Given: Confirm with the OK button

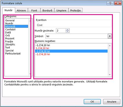Looking at the screenshot, I should pyautogui.click(x=92, y=102).
